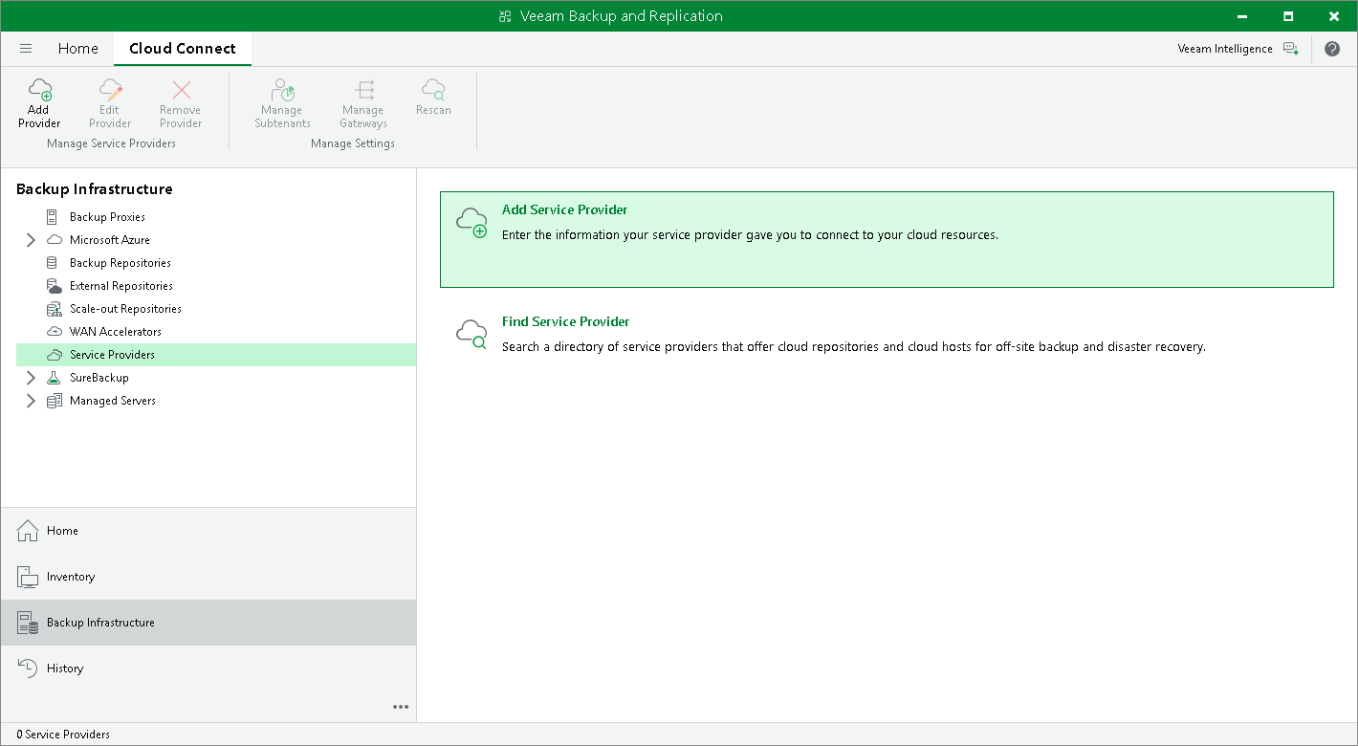Select Managed Servers in the tree
1358x746 pixels.
113,401
